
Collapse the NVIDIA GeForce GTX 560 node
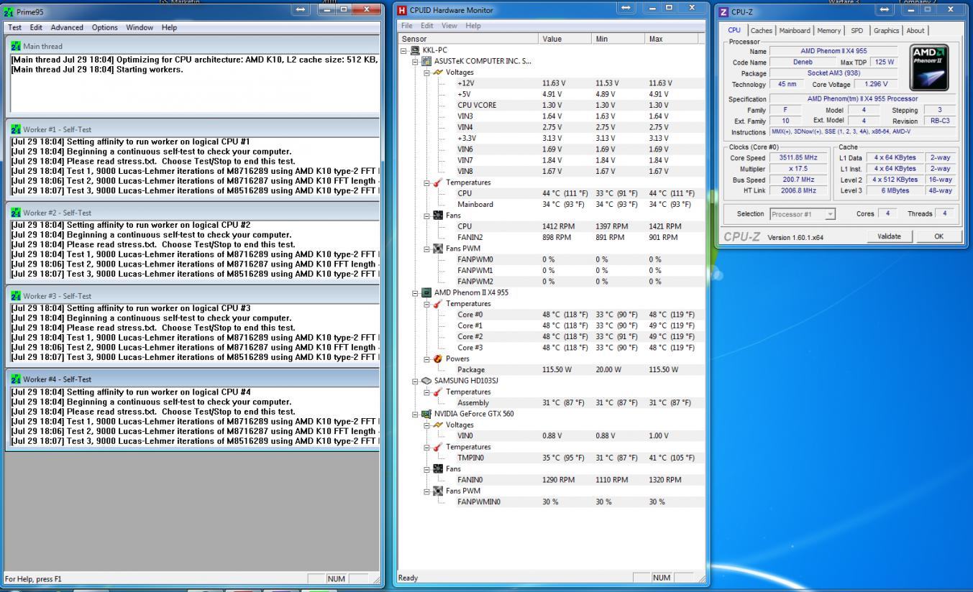416,414
